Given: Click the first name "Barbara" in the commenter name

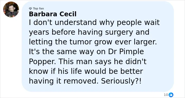Looking at the screenshot, I should 43,14.
